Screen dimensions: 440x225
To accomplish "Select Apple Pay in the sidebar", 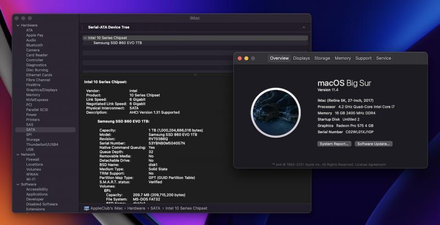I will tap(35, 35).
